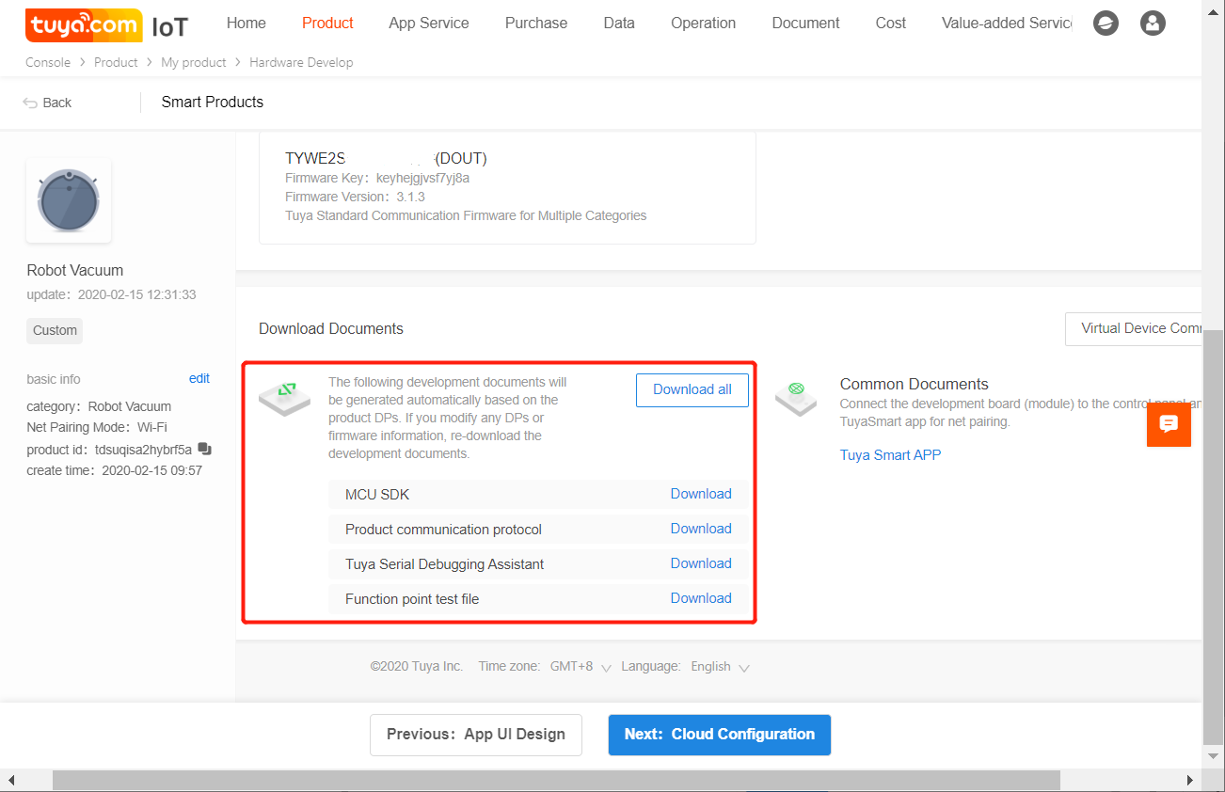Expand the Language English dropdown

click(720, 667)
